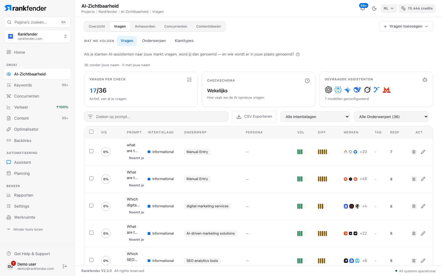Focus the Zoeken op prompt search field

[156, 117]
